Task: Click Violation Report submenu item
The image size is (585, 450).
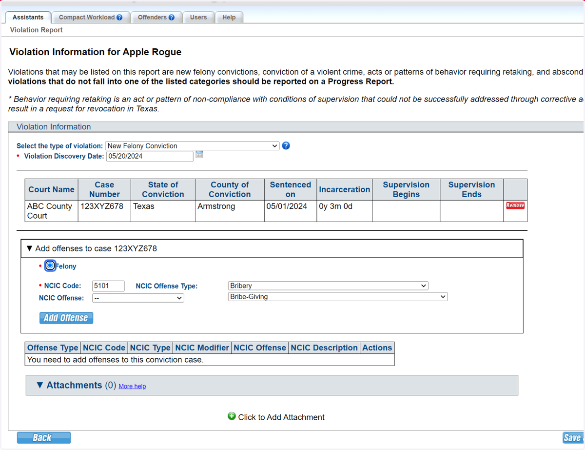Action: 37,30
